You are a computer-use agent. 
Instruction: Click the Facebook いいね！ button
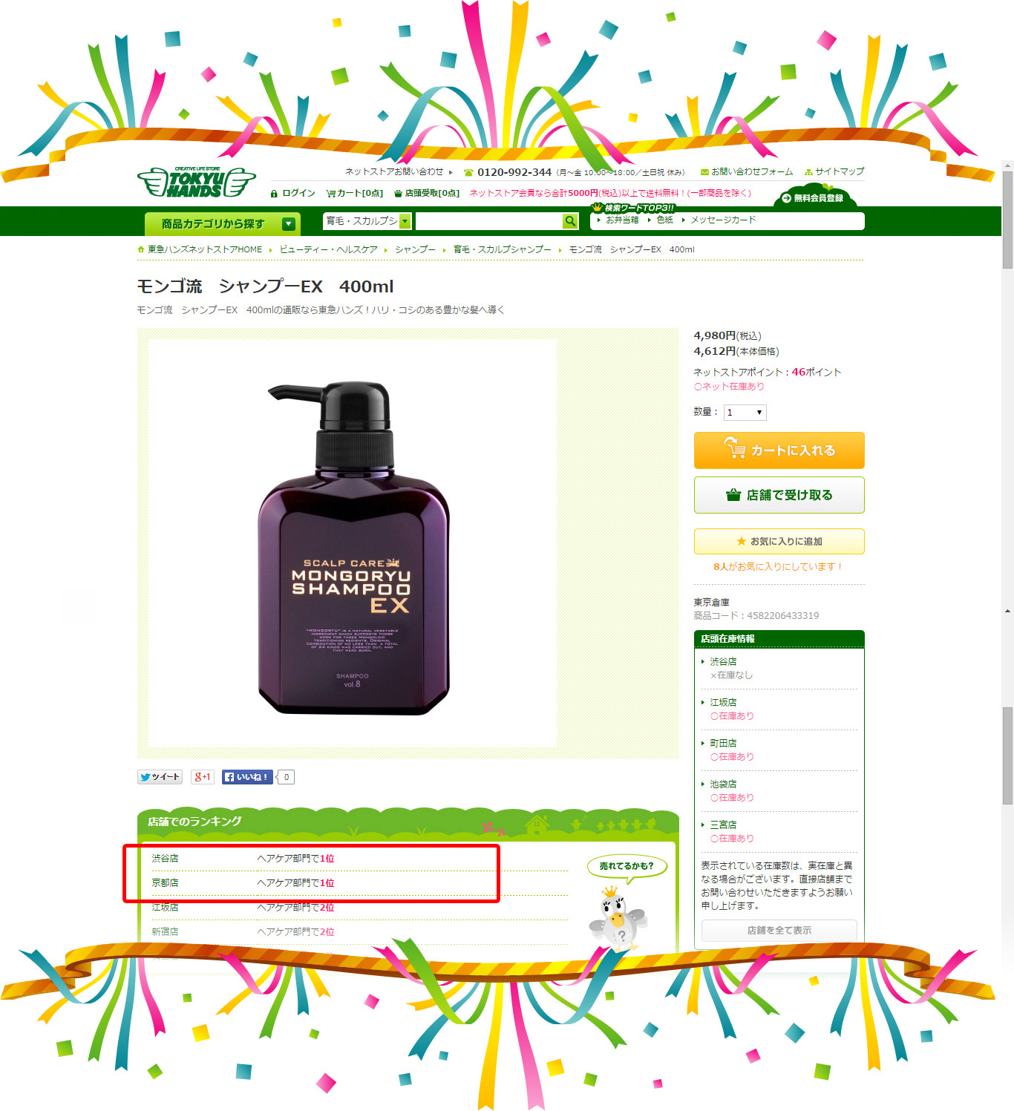pyautogui.click(x=247, y=777)
